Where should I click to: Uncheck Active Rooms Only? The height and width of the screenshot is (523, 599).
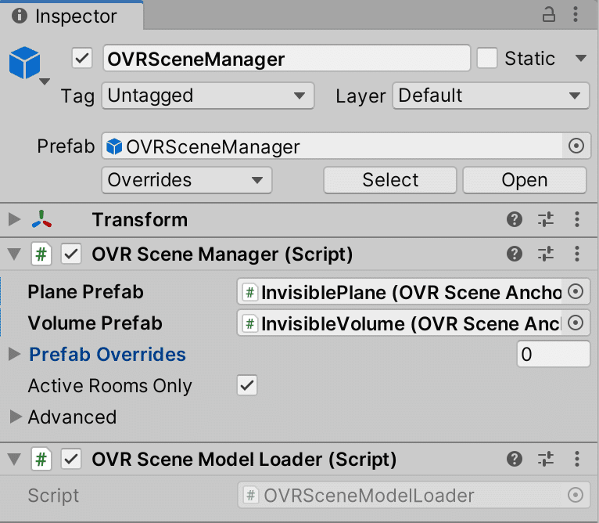[x=247, y=385]
